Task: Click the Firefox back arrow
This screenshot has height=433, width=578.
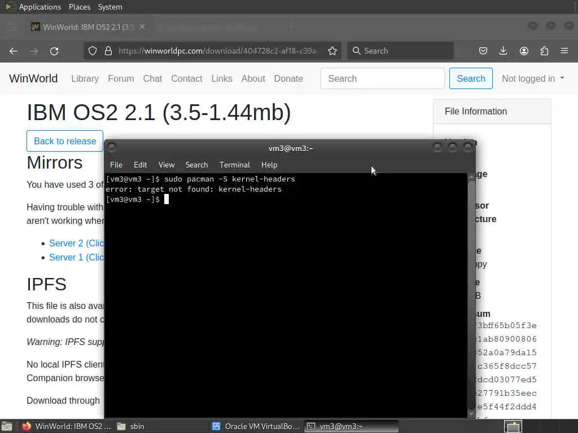Action: (x=14, y=51)
